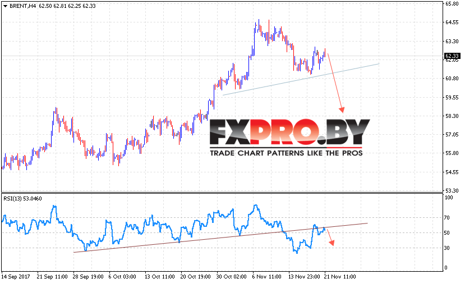Click the RSI level 30 label
The height and width of the screenshot is (283, 465).
pos(448,248)
